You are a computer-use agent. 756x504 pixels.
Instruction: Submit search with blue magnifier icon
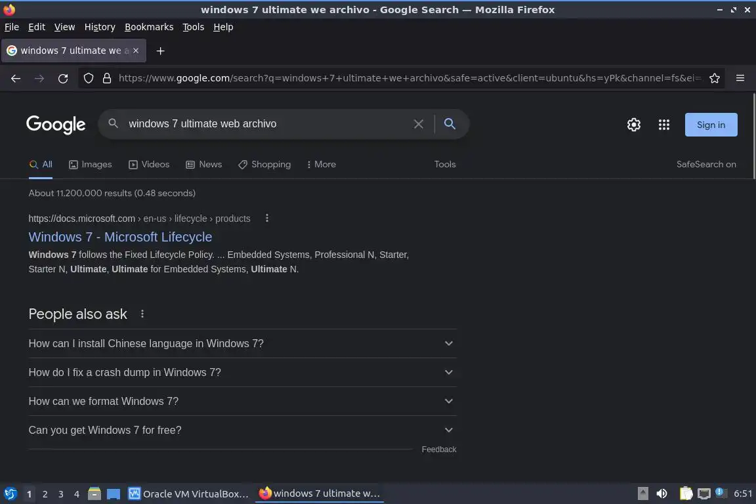tap(450, 124)
